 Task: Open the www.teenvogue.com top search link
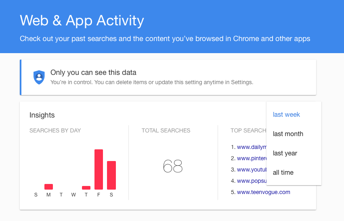click(x=263, y=192)
